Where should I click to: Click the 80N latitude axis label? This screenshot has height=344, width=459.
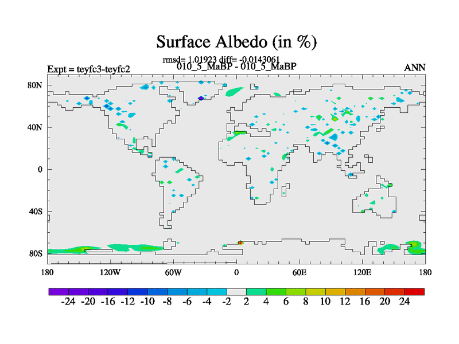tap(36, 85)
